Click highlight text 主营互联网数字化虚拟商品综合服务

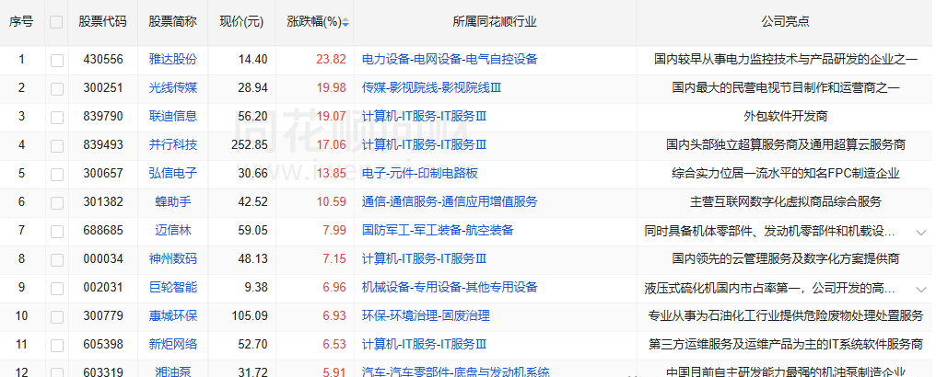point(786,202)
